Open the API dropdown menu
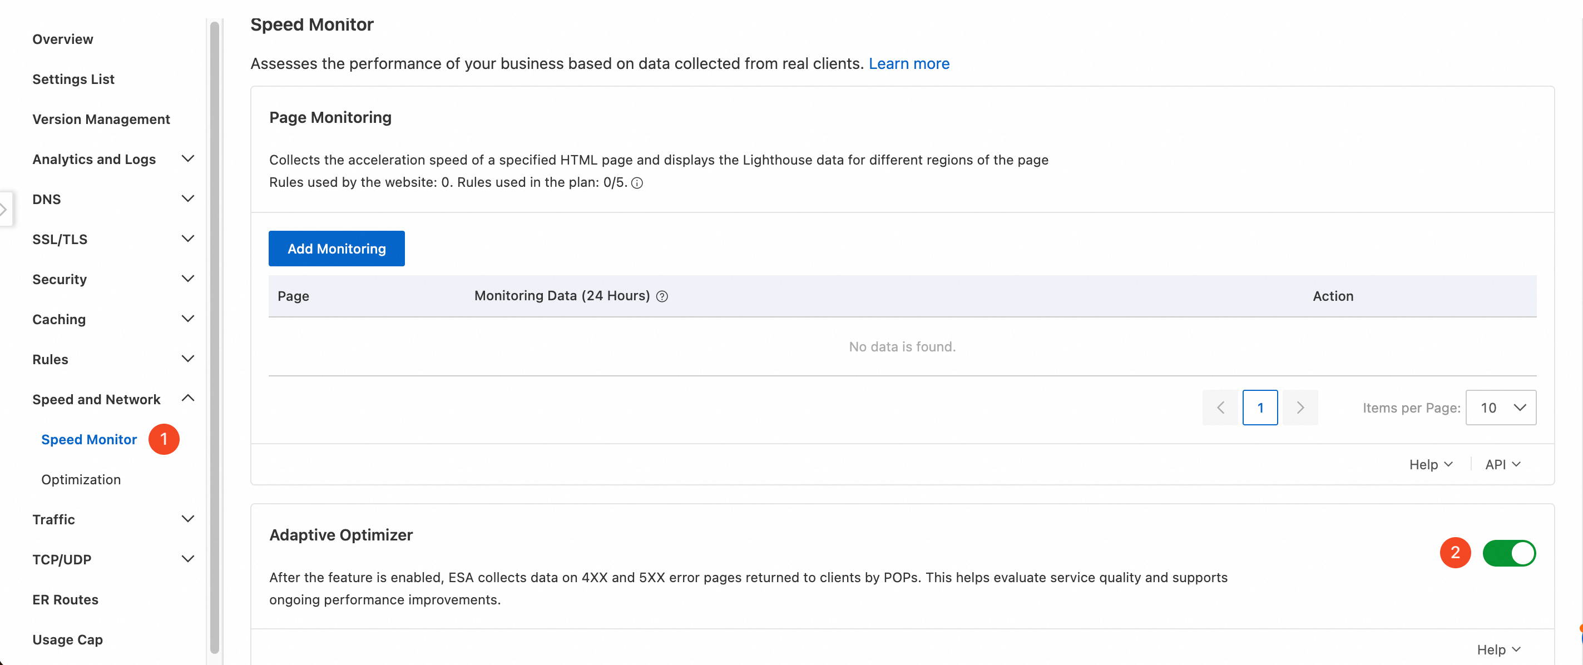Viewport: 1583px width, 665px height. point(1502,465)
